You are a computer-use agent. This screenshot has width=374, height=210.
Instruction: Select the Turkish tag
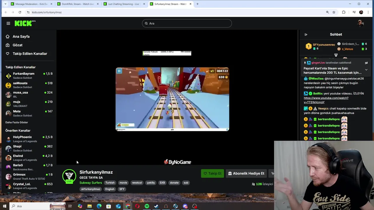click(110, 183)
